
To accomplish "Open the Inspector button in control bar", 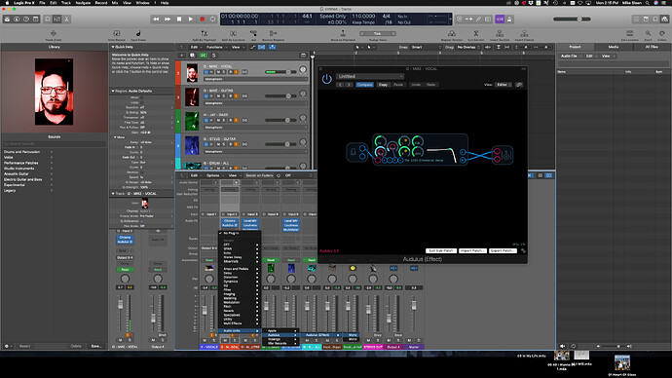I will tap(17, 19).
